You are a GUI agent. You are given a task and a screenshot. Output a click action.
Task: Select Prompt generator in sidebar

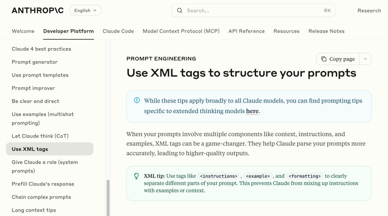click(x=35, y=62)
